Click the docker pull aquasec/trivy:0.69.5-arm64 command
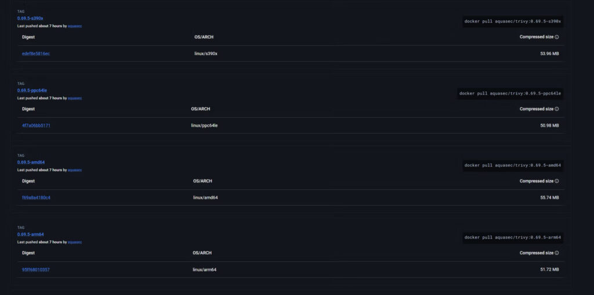 coord(513,238)
